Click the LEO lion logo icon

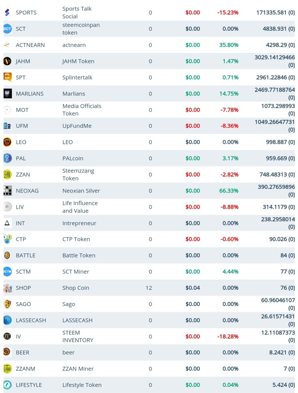(7, 142)
